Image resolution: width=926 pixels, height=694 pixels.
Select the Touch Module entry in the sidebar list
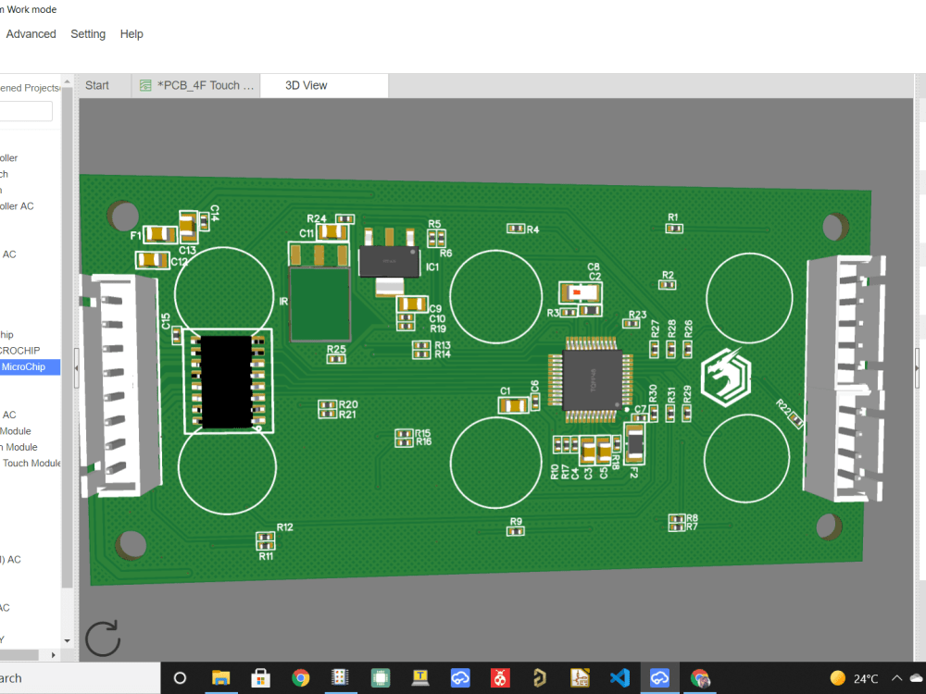(31, 463)
